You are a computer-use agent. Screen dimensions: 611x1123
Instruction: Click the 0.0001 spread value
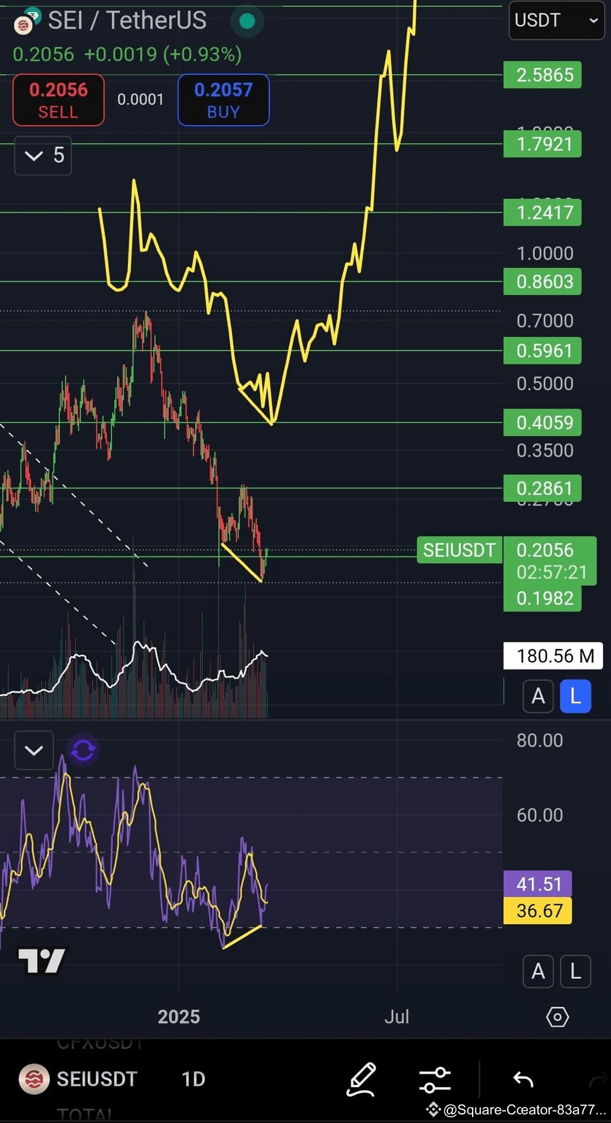click(141, 99)
